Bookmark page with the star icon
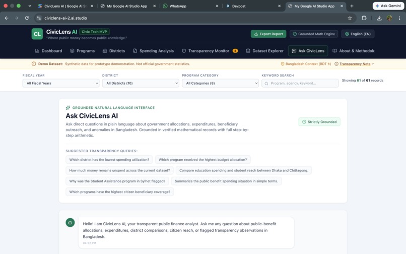Viewport: 406px width, 254px height. (x=350, y=18)
